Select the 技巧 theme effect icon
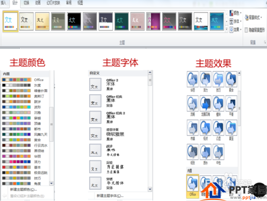The height and width of the screenshot is (201, 267). (x=218, y=82)
